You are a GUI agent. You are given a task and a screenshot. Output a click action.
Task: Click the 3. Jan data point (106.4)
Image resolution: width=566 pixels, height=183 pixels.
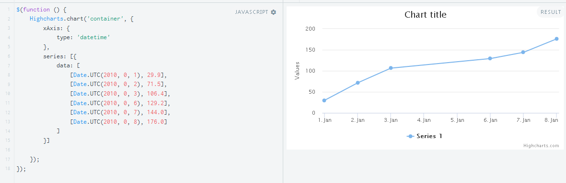391,68
